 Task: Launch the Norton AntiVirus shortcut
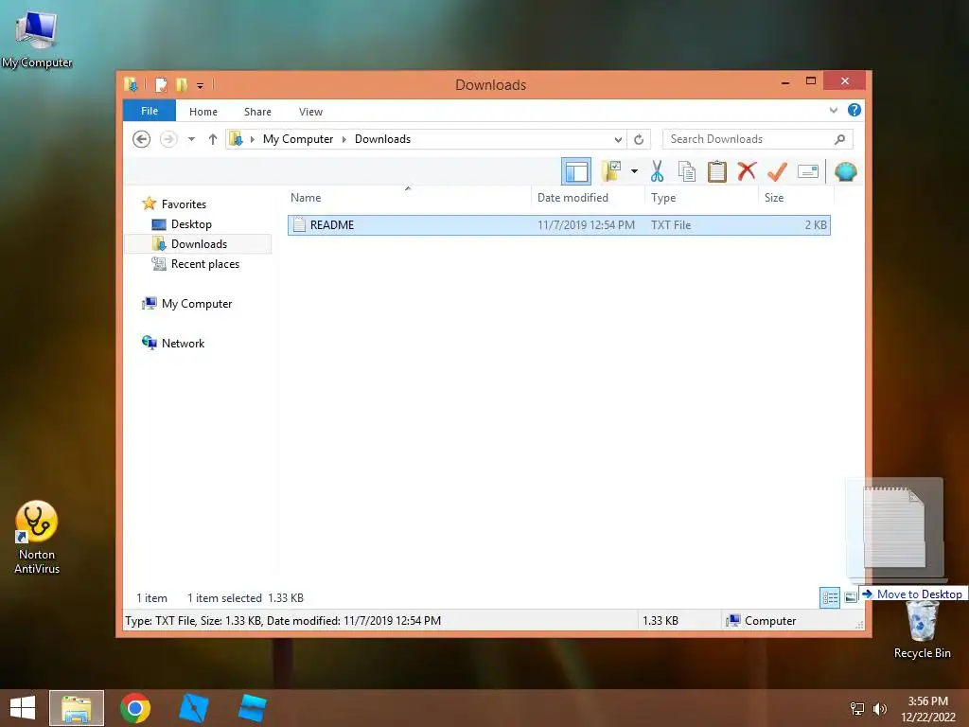pos(37,537)
